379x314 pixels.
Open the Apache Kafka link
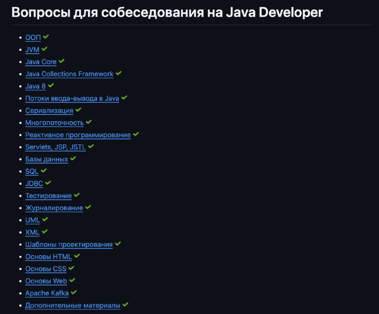(47, 293)
